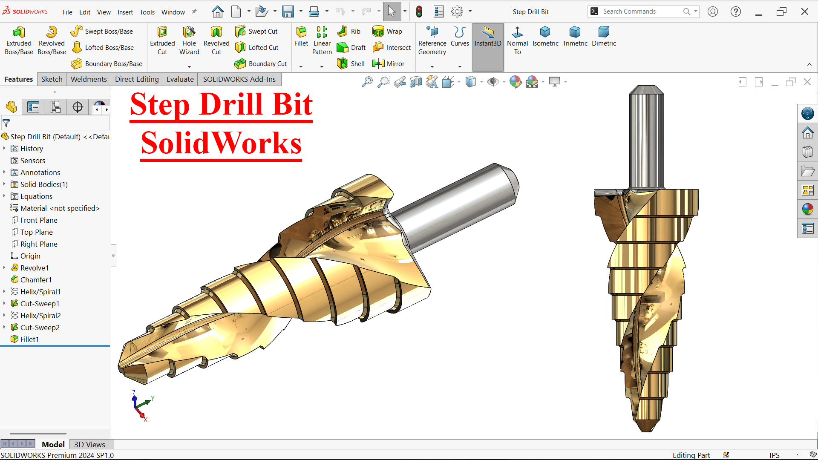Click the Intersect feature
818x460 pixels.
pyautogui.click(x=392, y=47)
